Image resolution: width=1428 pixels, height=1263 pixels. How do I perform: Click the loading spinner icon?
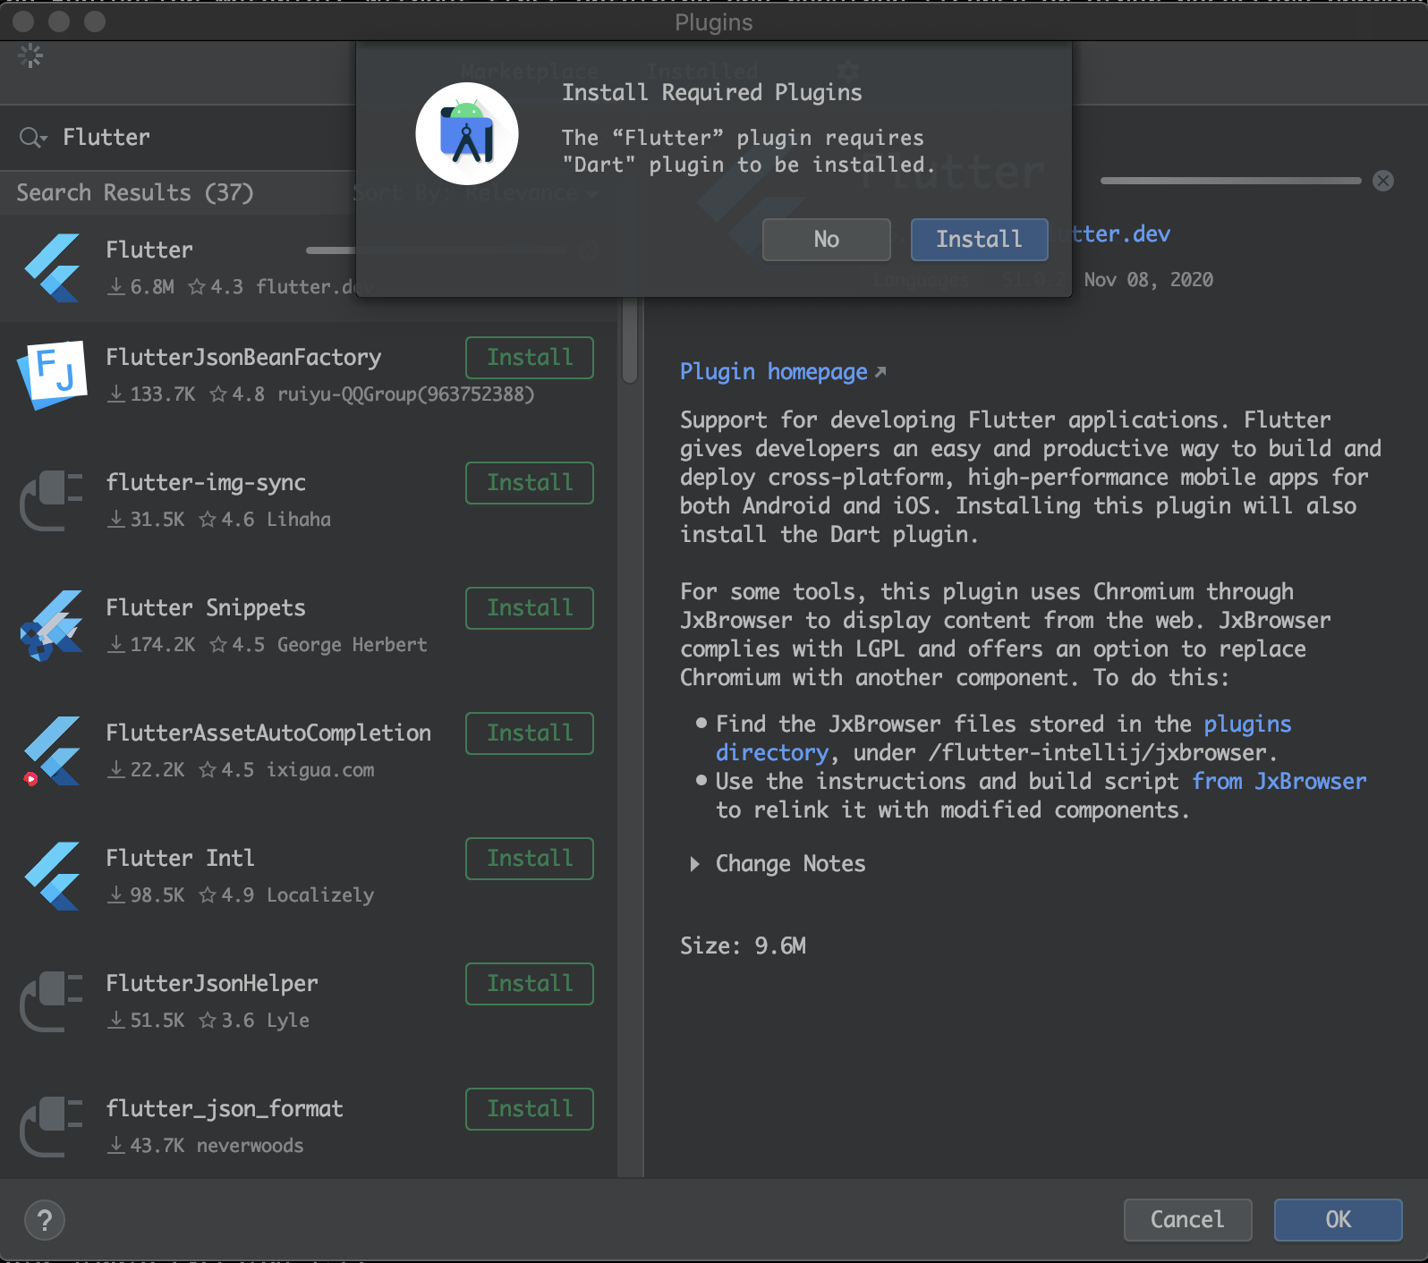pyautogui.click(x=30, y=56)
